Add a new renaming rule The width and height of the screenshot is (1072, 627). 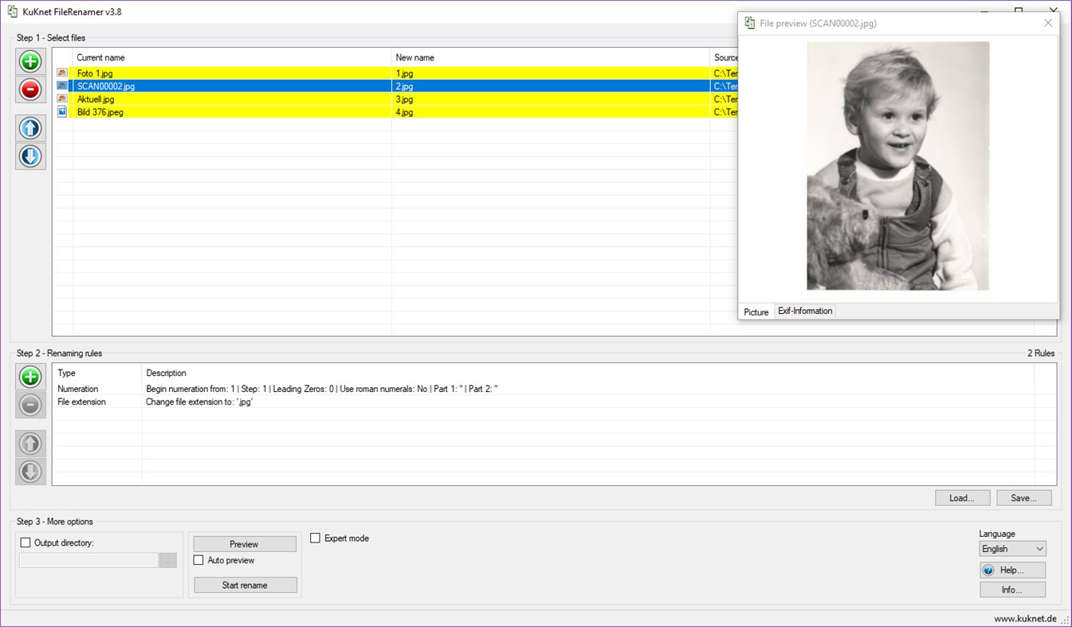[x=29, y=376]
